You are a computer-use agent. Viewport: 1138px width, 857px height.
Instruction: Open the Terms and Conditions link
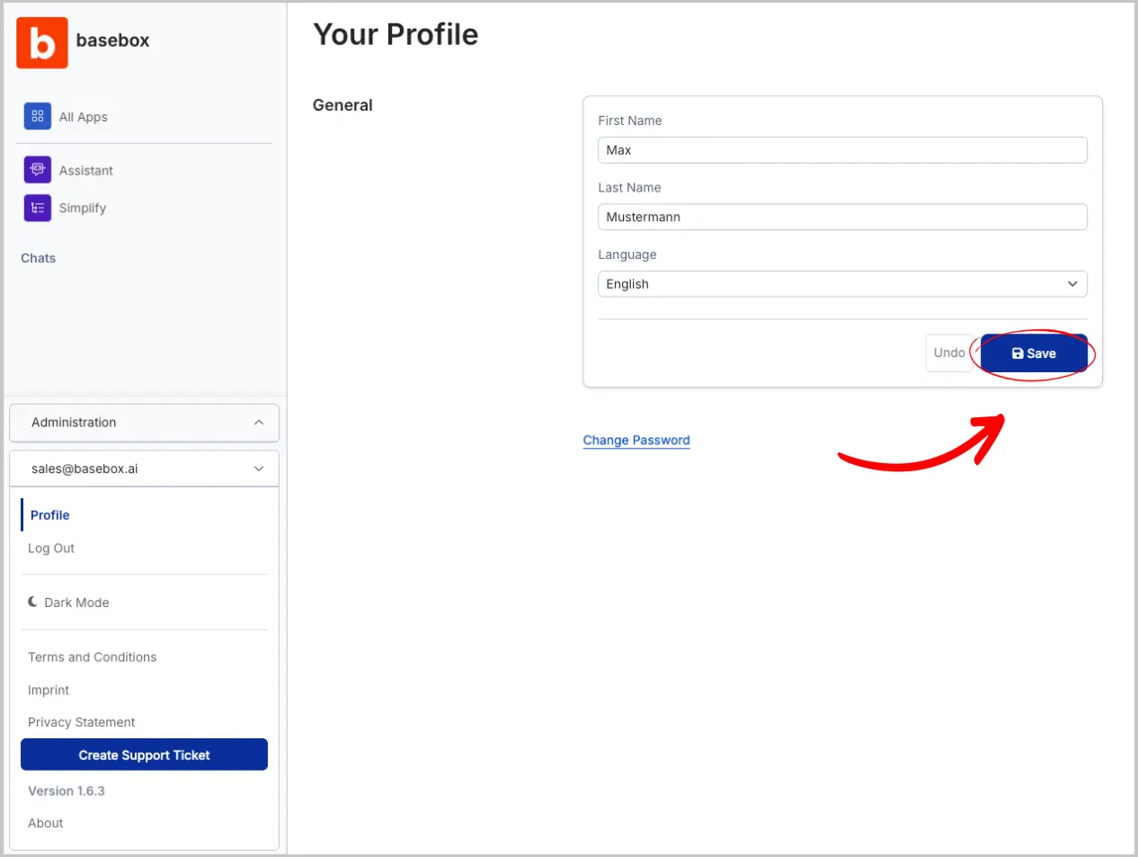pos(92,657)
